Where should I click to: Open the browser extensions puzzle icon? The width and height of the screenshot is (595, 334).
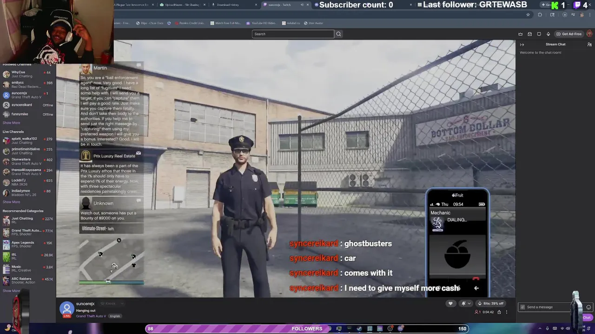(540, 15)
